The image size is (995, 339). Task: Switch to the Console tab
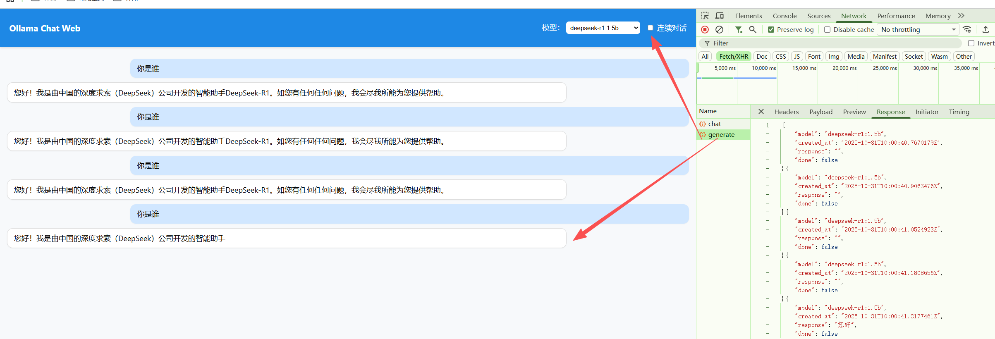785,16
